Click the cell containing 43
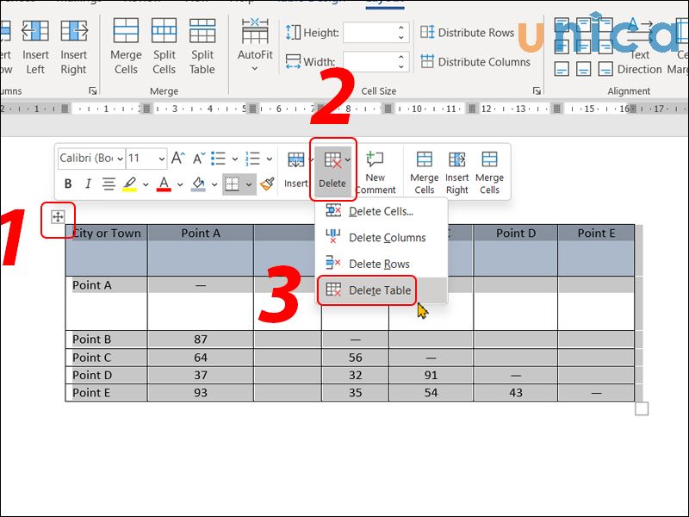Image resolution: width=689 pixels, height=517 pixels. [516, 393]
